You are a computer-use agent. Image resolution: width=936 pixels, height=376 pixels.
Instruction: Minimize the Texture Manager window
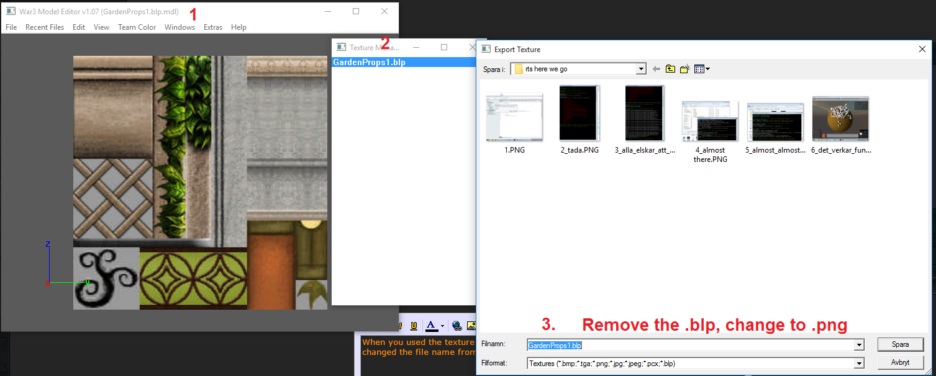[416, 47]
